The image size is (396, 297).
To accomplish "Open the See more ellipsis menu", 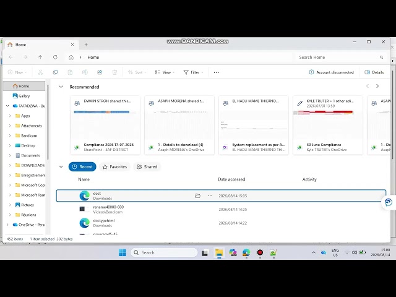I will click(216, 72).
